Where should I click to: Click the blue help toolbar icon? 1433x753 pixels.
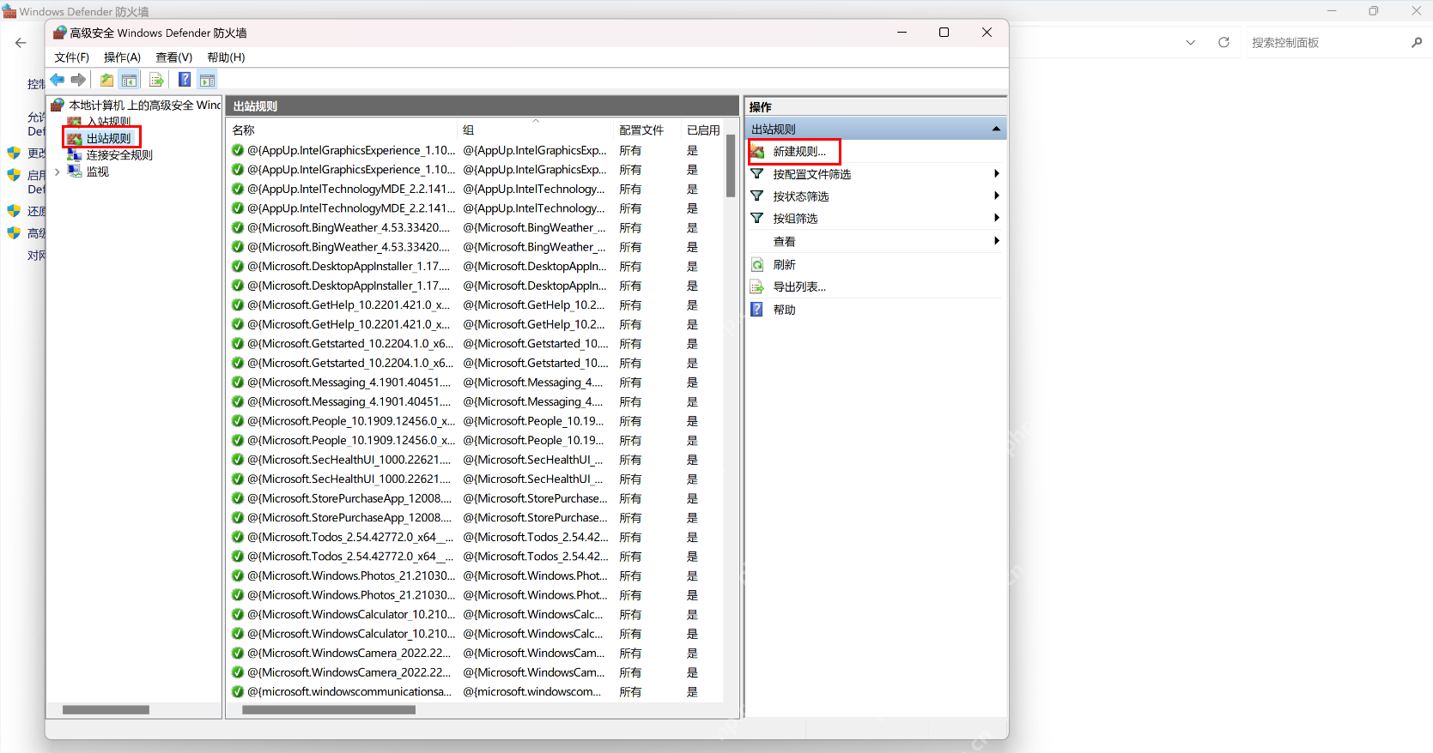point(185,80)
